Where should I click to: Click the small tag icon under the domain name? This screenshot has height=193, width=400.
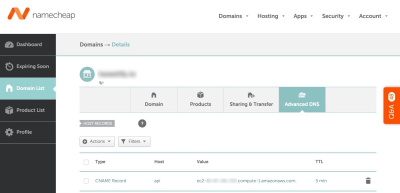(101, 83)
